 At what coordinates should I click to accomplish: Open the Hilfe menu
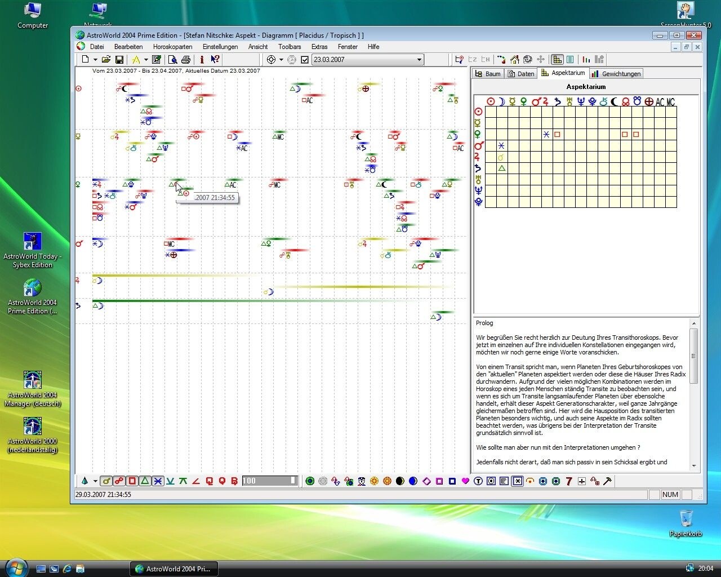point(373,47)
